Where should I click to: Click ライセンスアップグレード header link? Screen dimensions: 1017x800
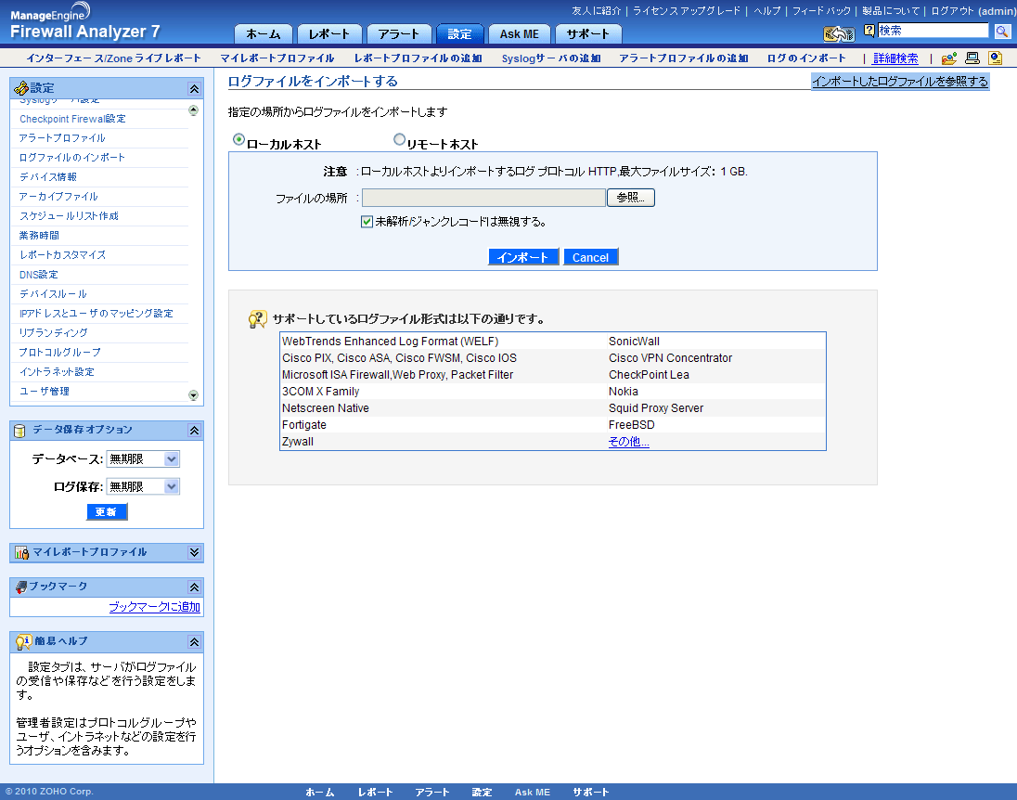pos(687,11)
